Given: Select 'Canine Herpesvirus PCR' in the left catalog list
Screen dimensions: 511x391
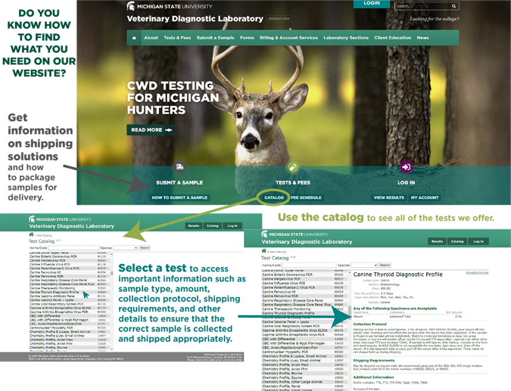Looking at the screenshot, I should coord(48,260).
